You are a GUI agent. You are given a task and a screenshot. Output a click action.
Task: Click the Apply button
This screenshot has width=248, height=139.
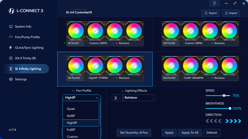[169, 133]
